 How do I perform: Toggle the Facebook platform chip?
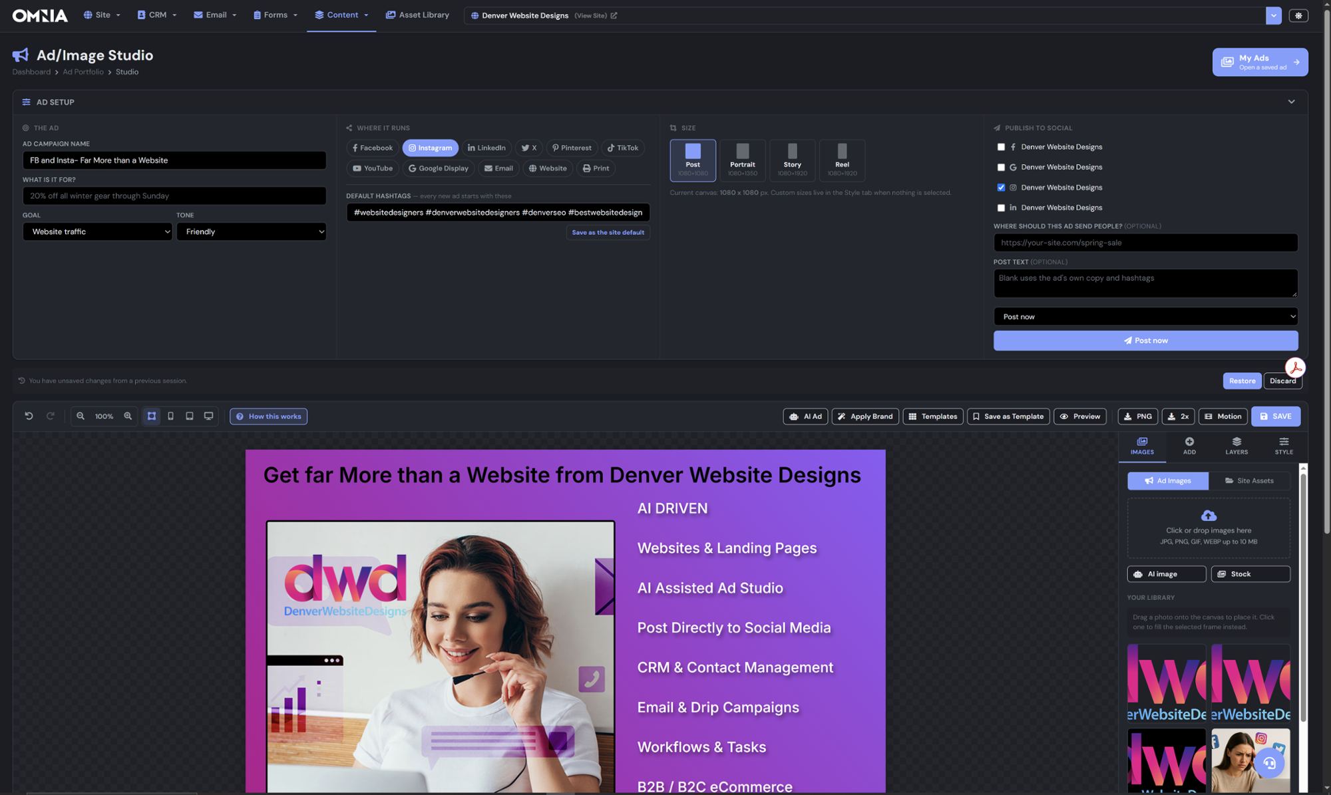[373, 148]
